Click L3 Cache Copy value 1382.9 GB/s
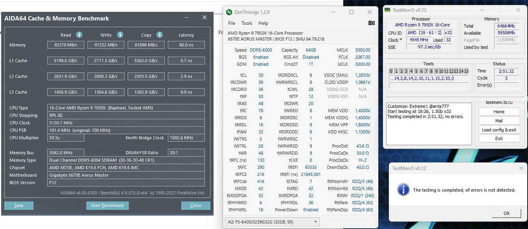This screenshot has width=528, height=229. tap(146, 92)
